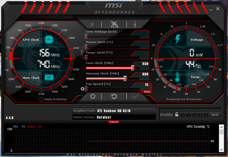Select profile slot 1
228x157 pixels.
183,115
